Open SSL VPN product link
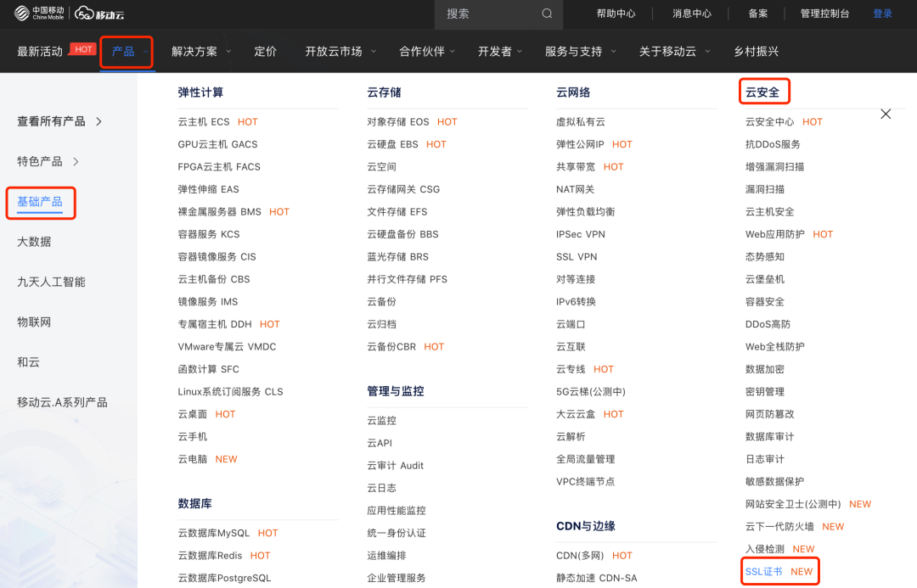The image size is (917, 588). tap(576, 256)
